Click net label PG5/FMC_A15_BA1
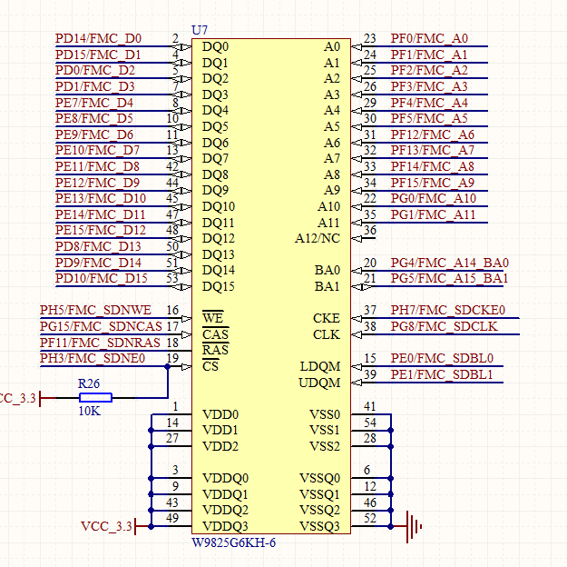 tap(449, 279)
